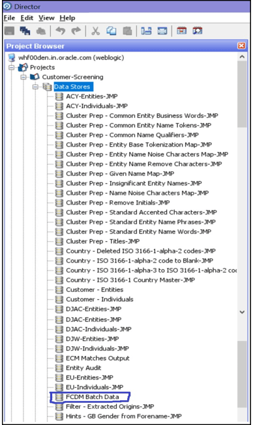Viewport: 253px width, 425px height.
Task: Select Customer - Entities data store
Action: click(95, 290)
